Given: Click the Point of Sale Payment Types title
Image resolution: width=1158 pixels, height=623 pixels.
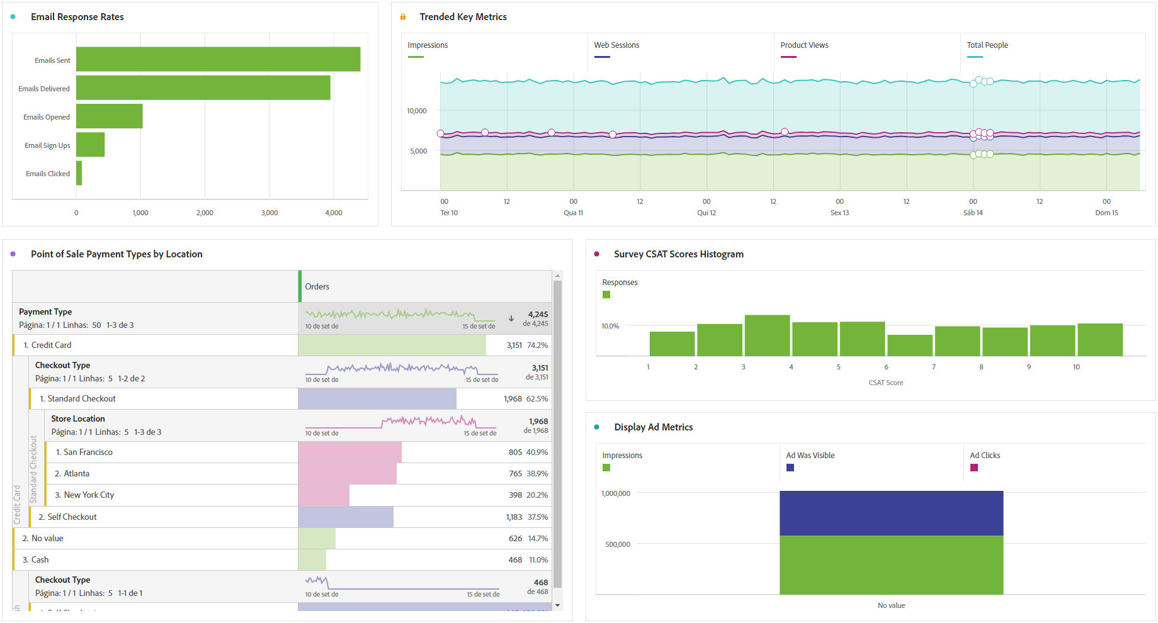Looking at the screenshot, I should (116, 254).
